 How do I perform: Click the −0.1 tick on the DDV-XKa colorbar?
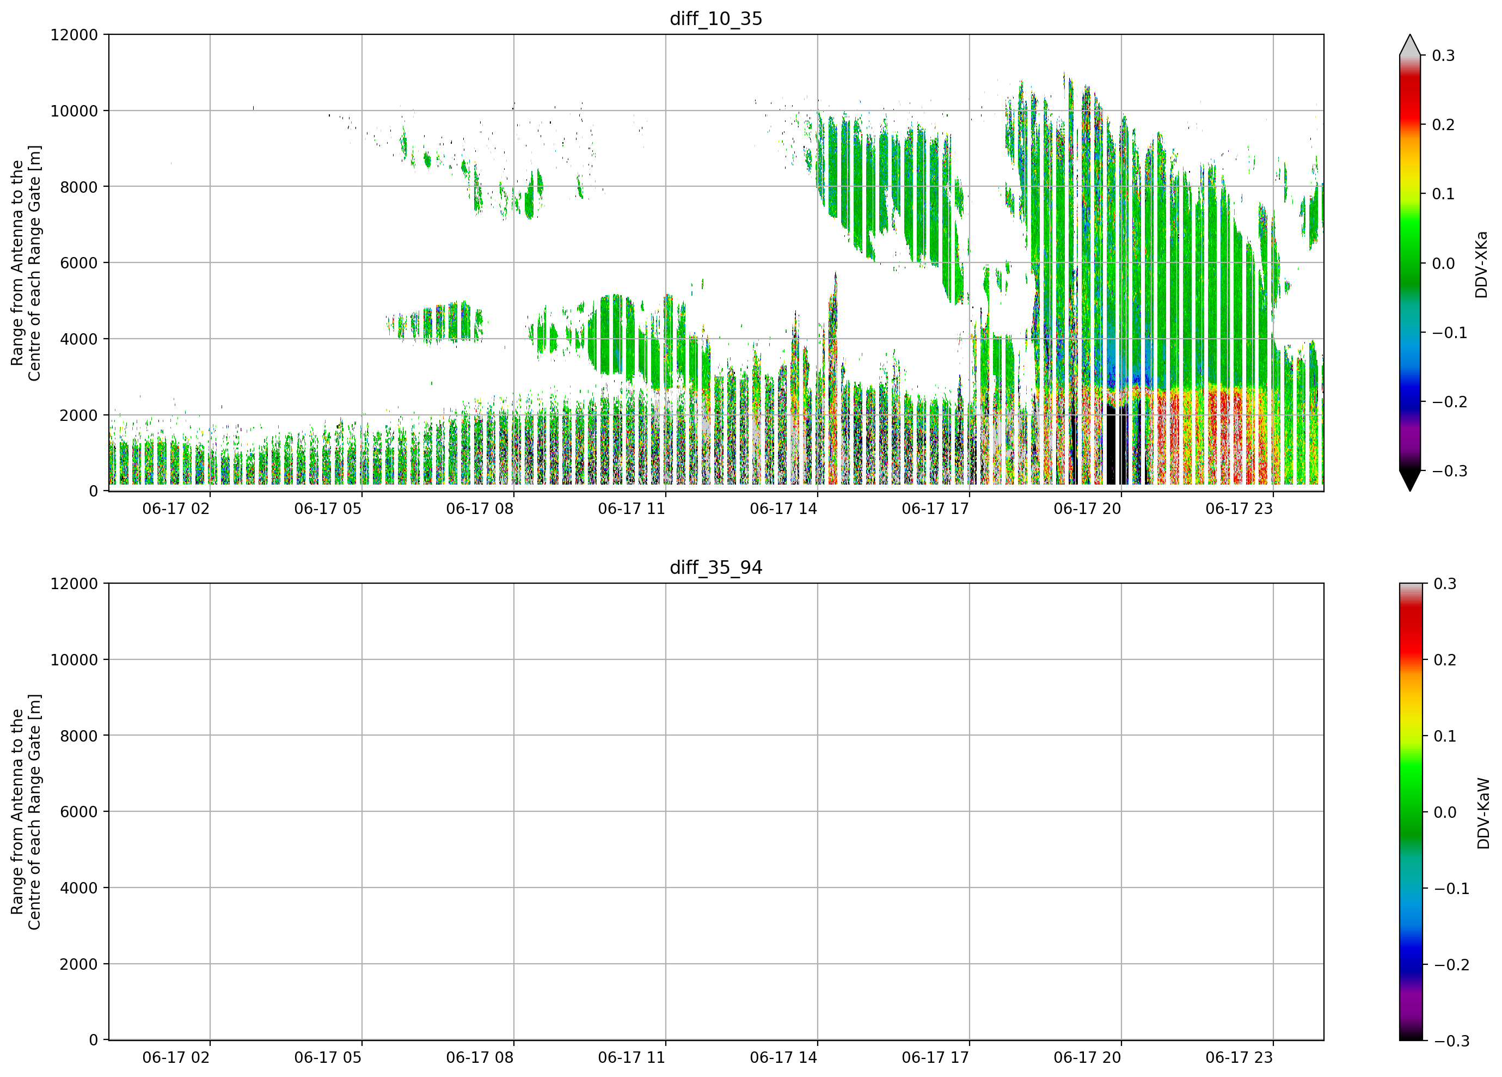(1449, 333)
